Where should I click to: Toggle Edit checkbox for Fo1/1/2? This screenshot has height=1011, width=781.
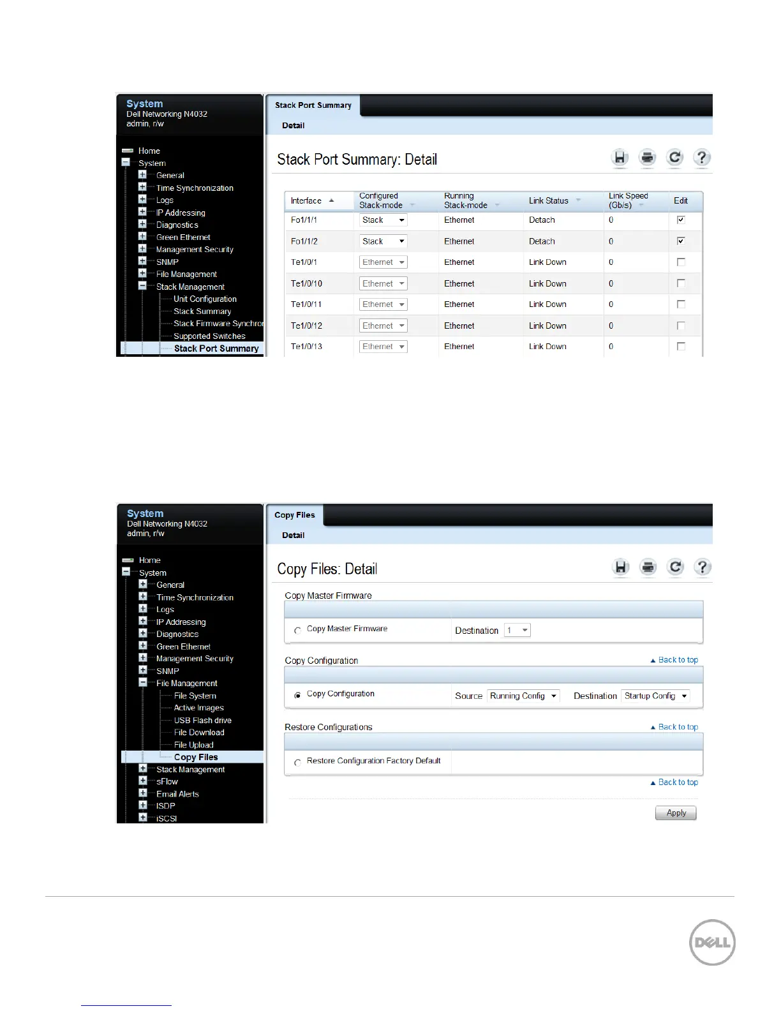[681, 241]
